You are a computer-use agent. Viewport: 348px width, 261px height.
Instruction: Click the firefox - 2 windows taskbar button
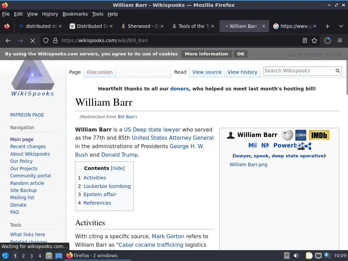click(98, 256)
